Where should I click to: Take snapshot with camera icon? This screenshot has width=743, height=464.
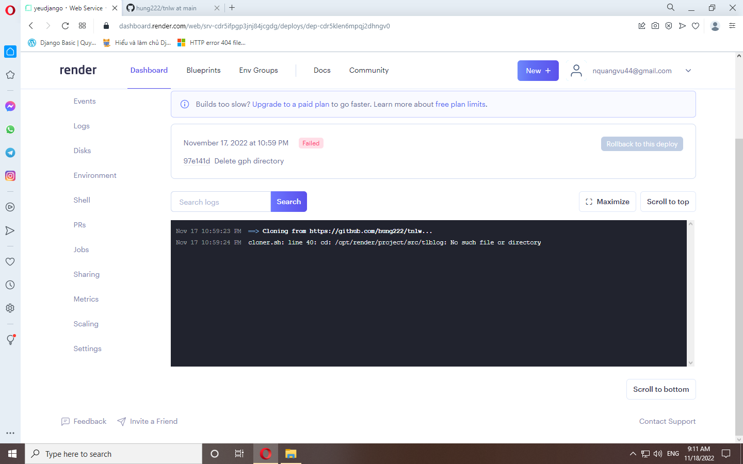pyautogui.click(x=655, y=26)
